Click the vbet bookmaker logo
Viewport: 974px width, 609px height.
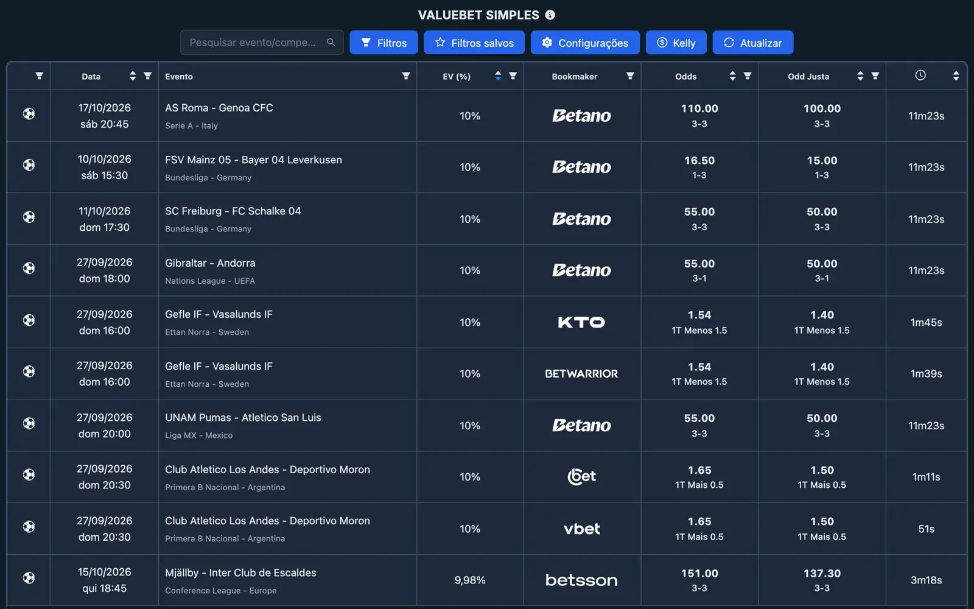[x=581, y=529]
